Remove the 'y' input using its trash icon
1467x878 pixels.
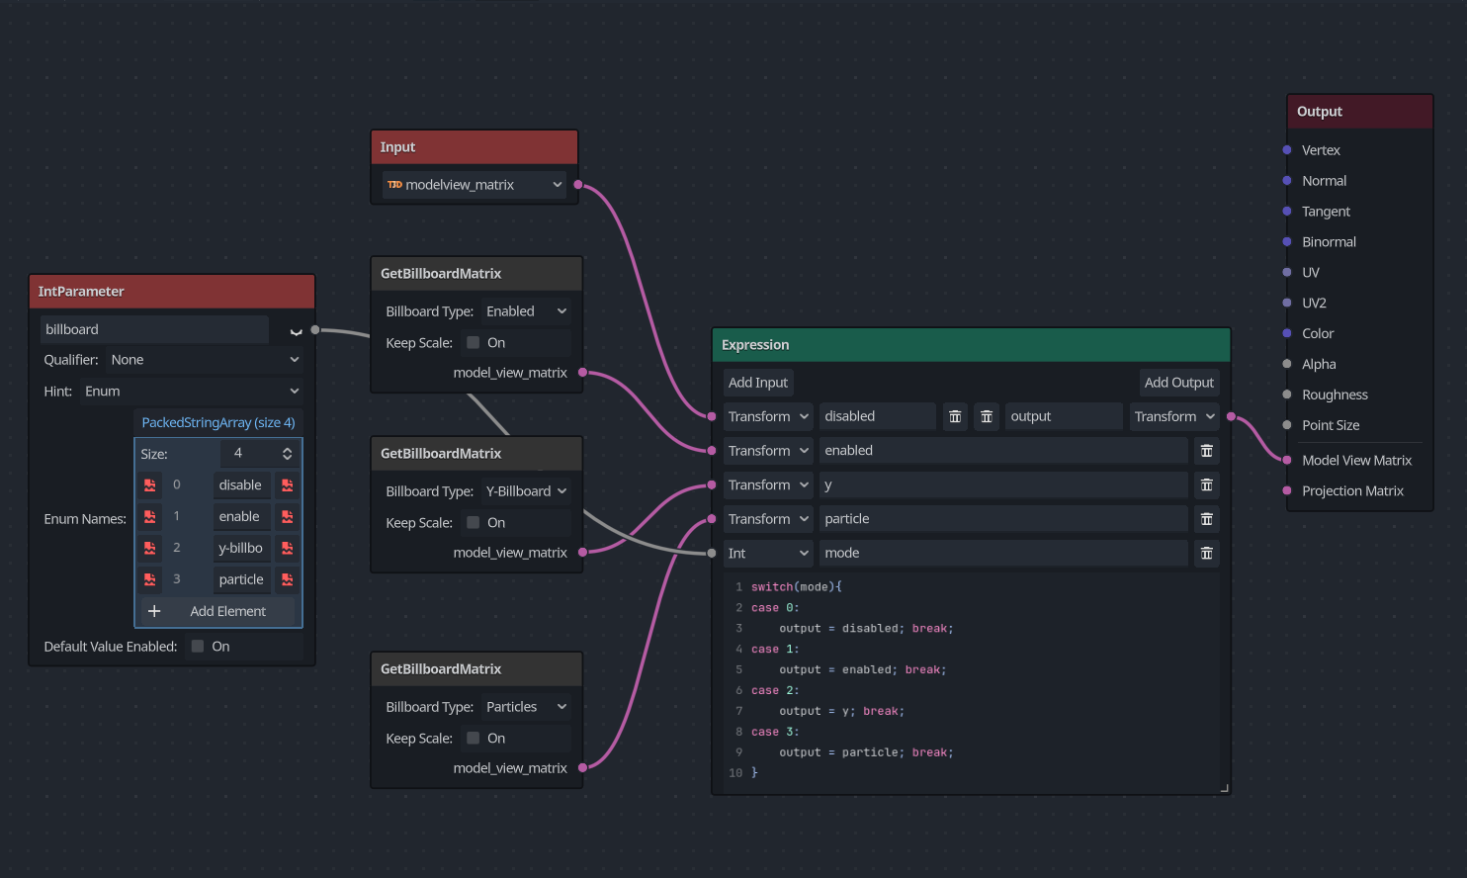(1206, 484)
